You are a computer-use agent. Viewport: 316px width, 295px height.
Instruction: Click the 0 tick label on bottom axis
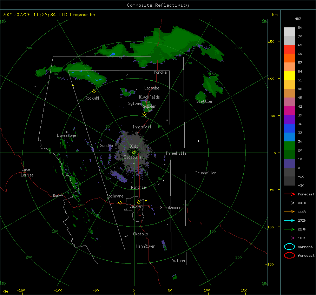coord(134,290)
